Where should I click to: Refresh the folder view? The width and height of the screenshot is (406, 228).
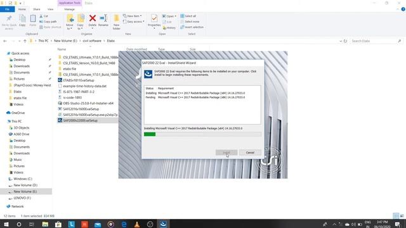coord(345,41)
